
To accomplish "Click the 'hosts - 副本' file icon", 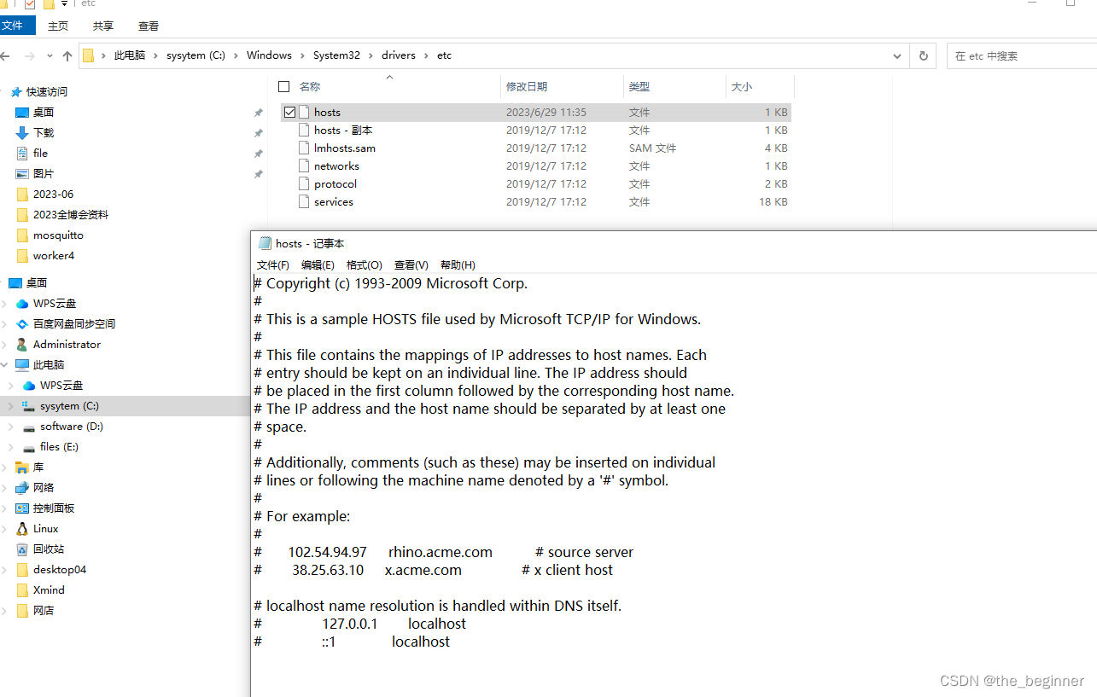I will (304, 130).
